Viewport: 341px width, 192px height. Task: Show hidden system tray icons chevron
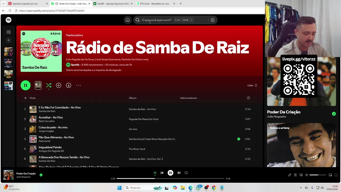click(301, 188)
